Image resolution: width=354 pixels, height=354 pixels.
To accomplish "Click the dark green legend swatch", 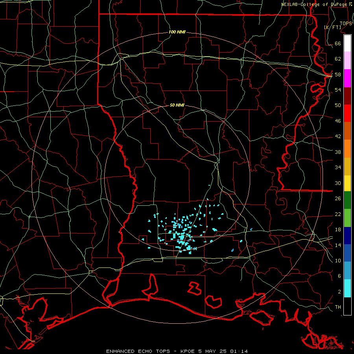I will pos(347,200).
